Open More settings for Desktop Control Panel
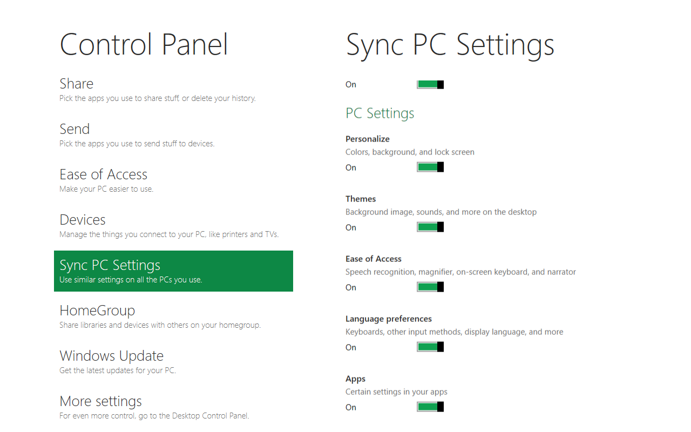Image resolution: width=691 pixels, height=432 pixels. click(x=100, y=402)
